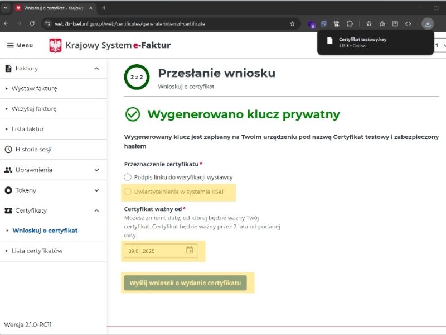Open 'Lista certyfikatów' in sidebar
Screen dimensions: 446x335
[37, 251]
